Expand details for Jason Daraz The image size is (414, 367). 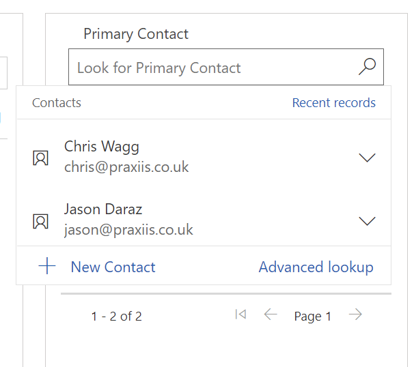tap(367, 221)
